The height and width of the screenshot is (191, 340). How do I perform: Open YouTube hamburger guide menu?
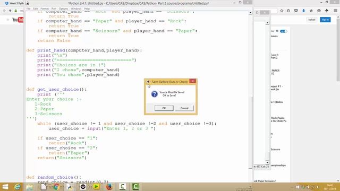[8, 20]
